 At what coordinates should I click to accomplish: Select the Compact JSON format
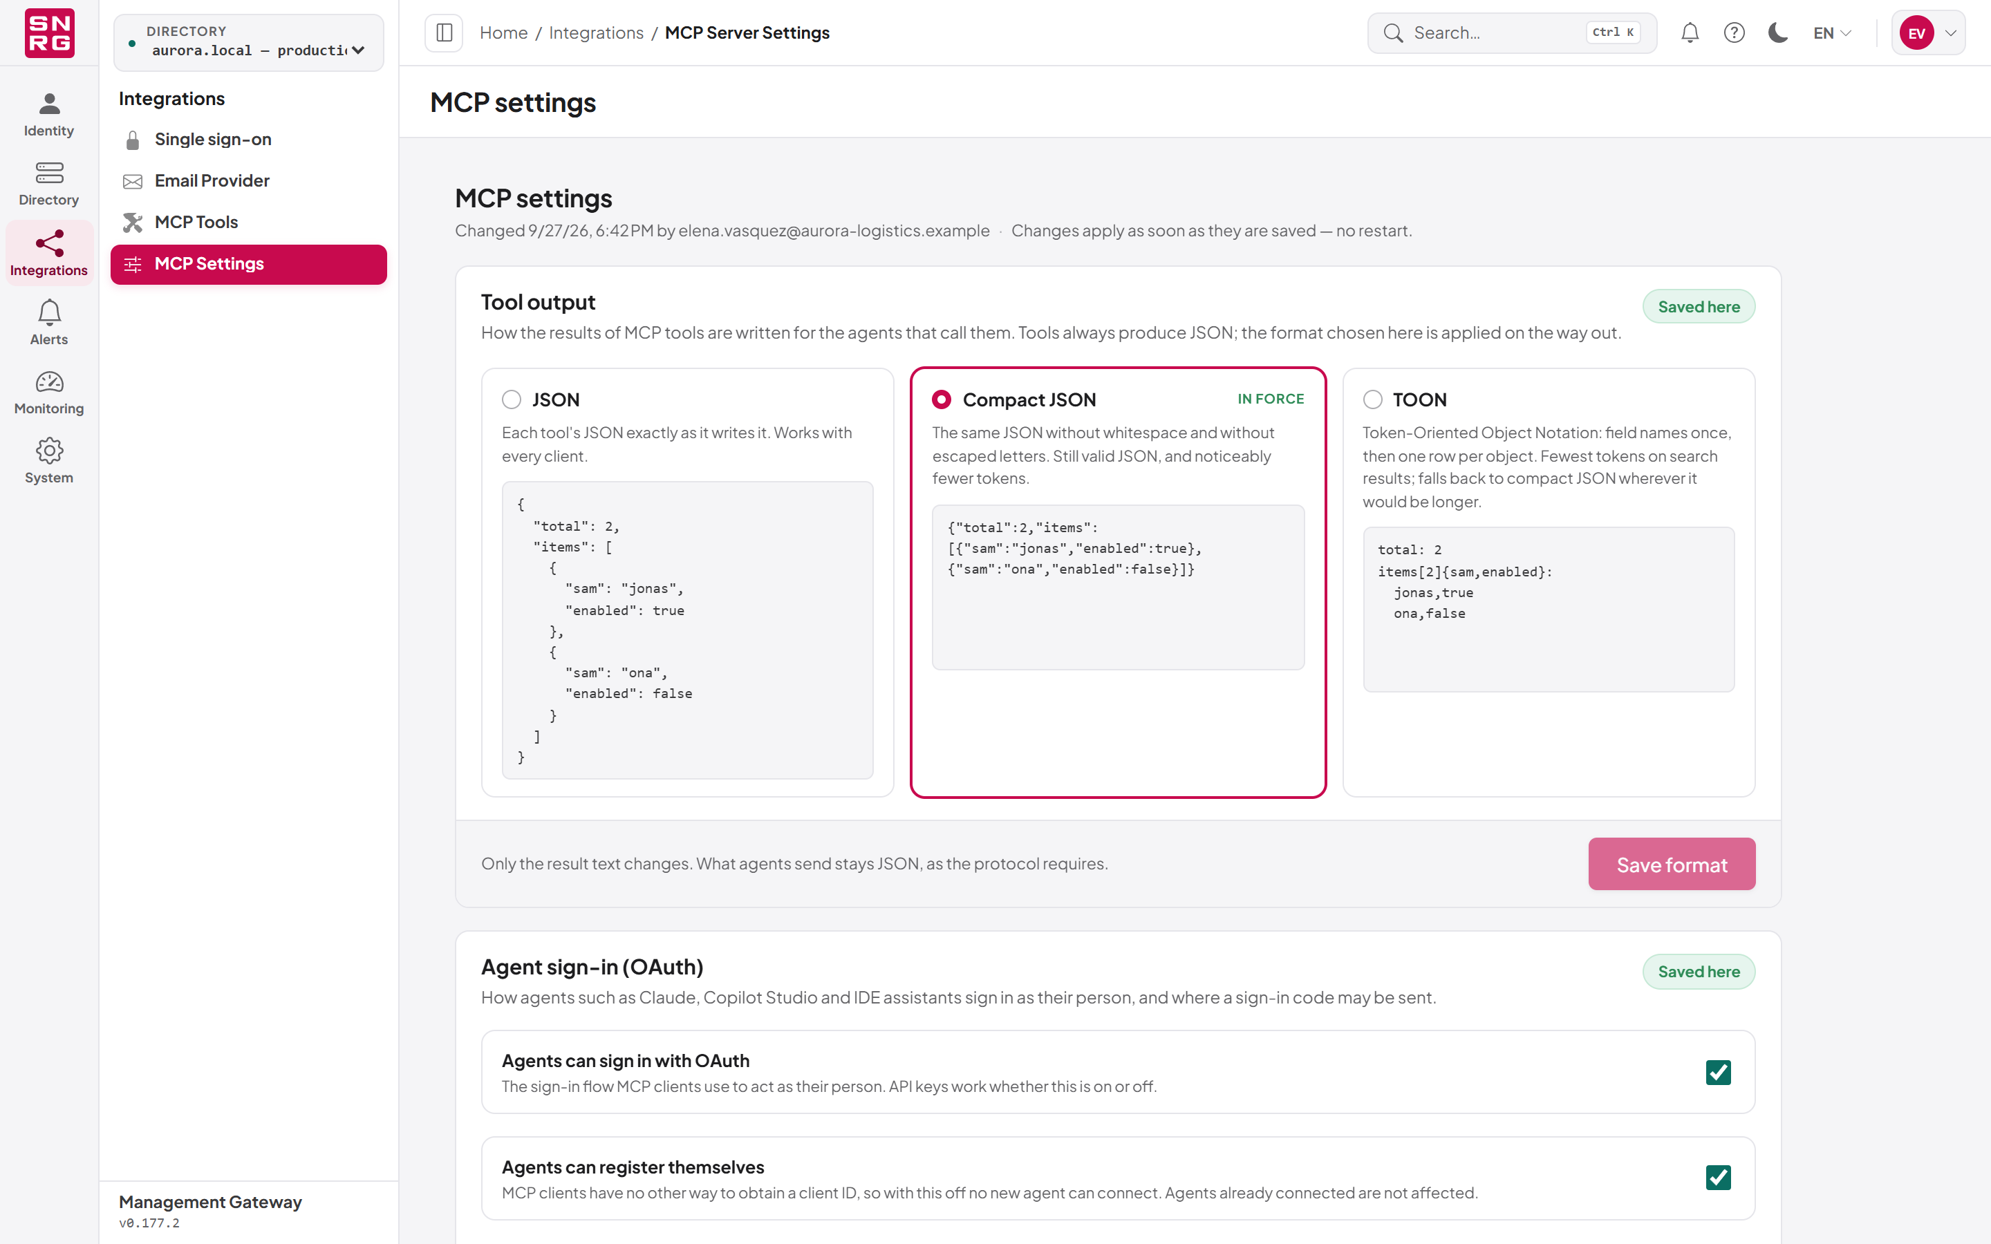pyautogui.click(x=941, y=400)
